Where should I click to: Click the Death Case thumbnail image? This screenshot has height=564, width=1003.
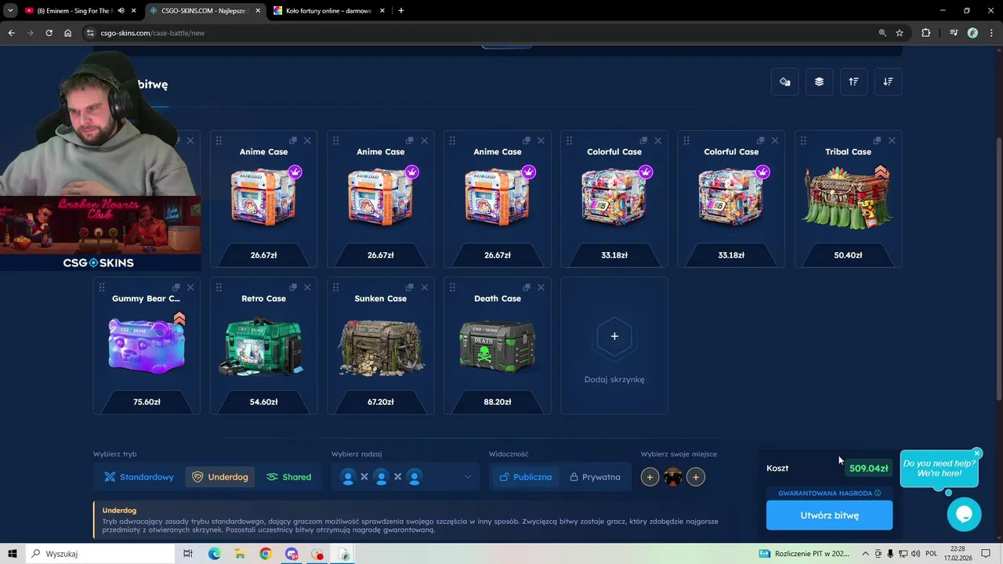tap(498, 346)
